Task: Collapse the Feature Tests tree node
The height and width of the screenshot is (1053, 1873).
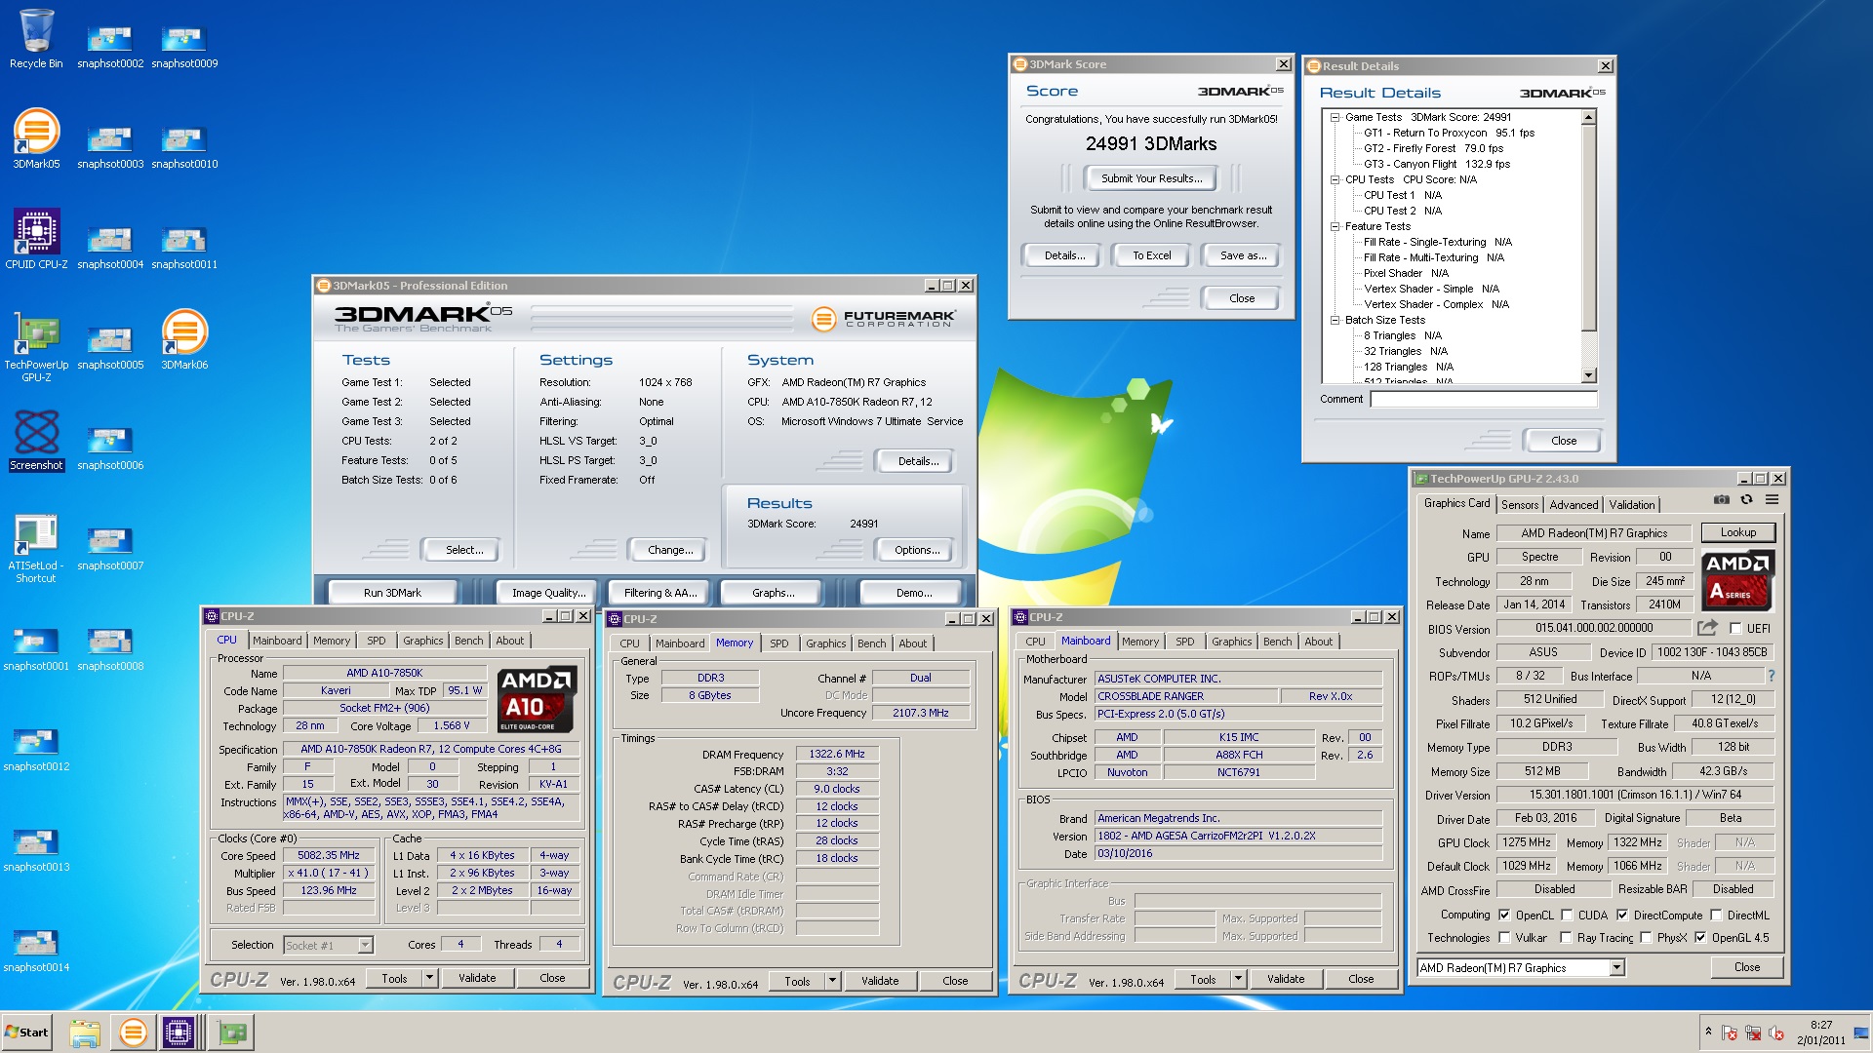Action: tap(1335, 226)
